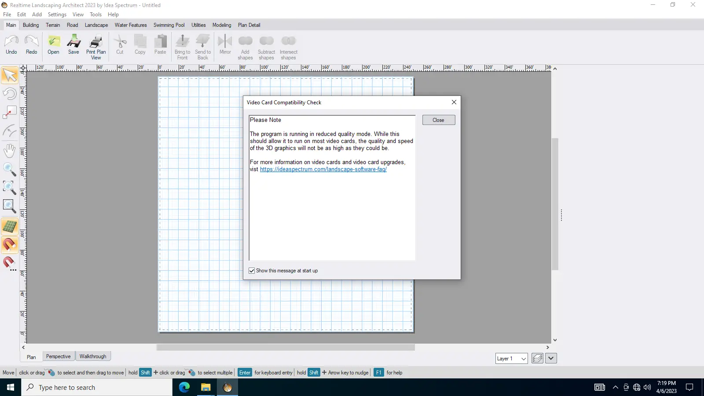Switch to the Perspective view tab
The width and height of the screenshot is (704, 396).
58,356
